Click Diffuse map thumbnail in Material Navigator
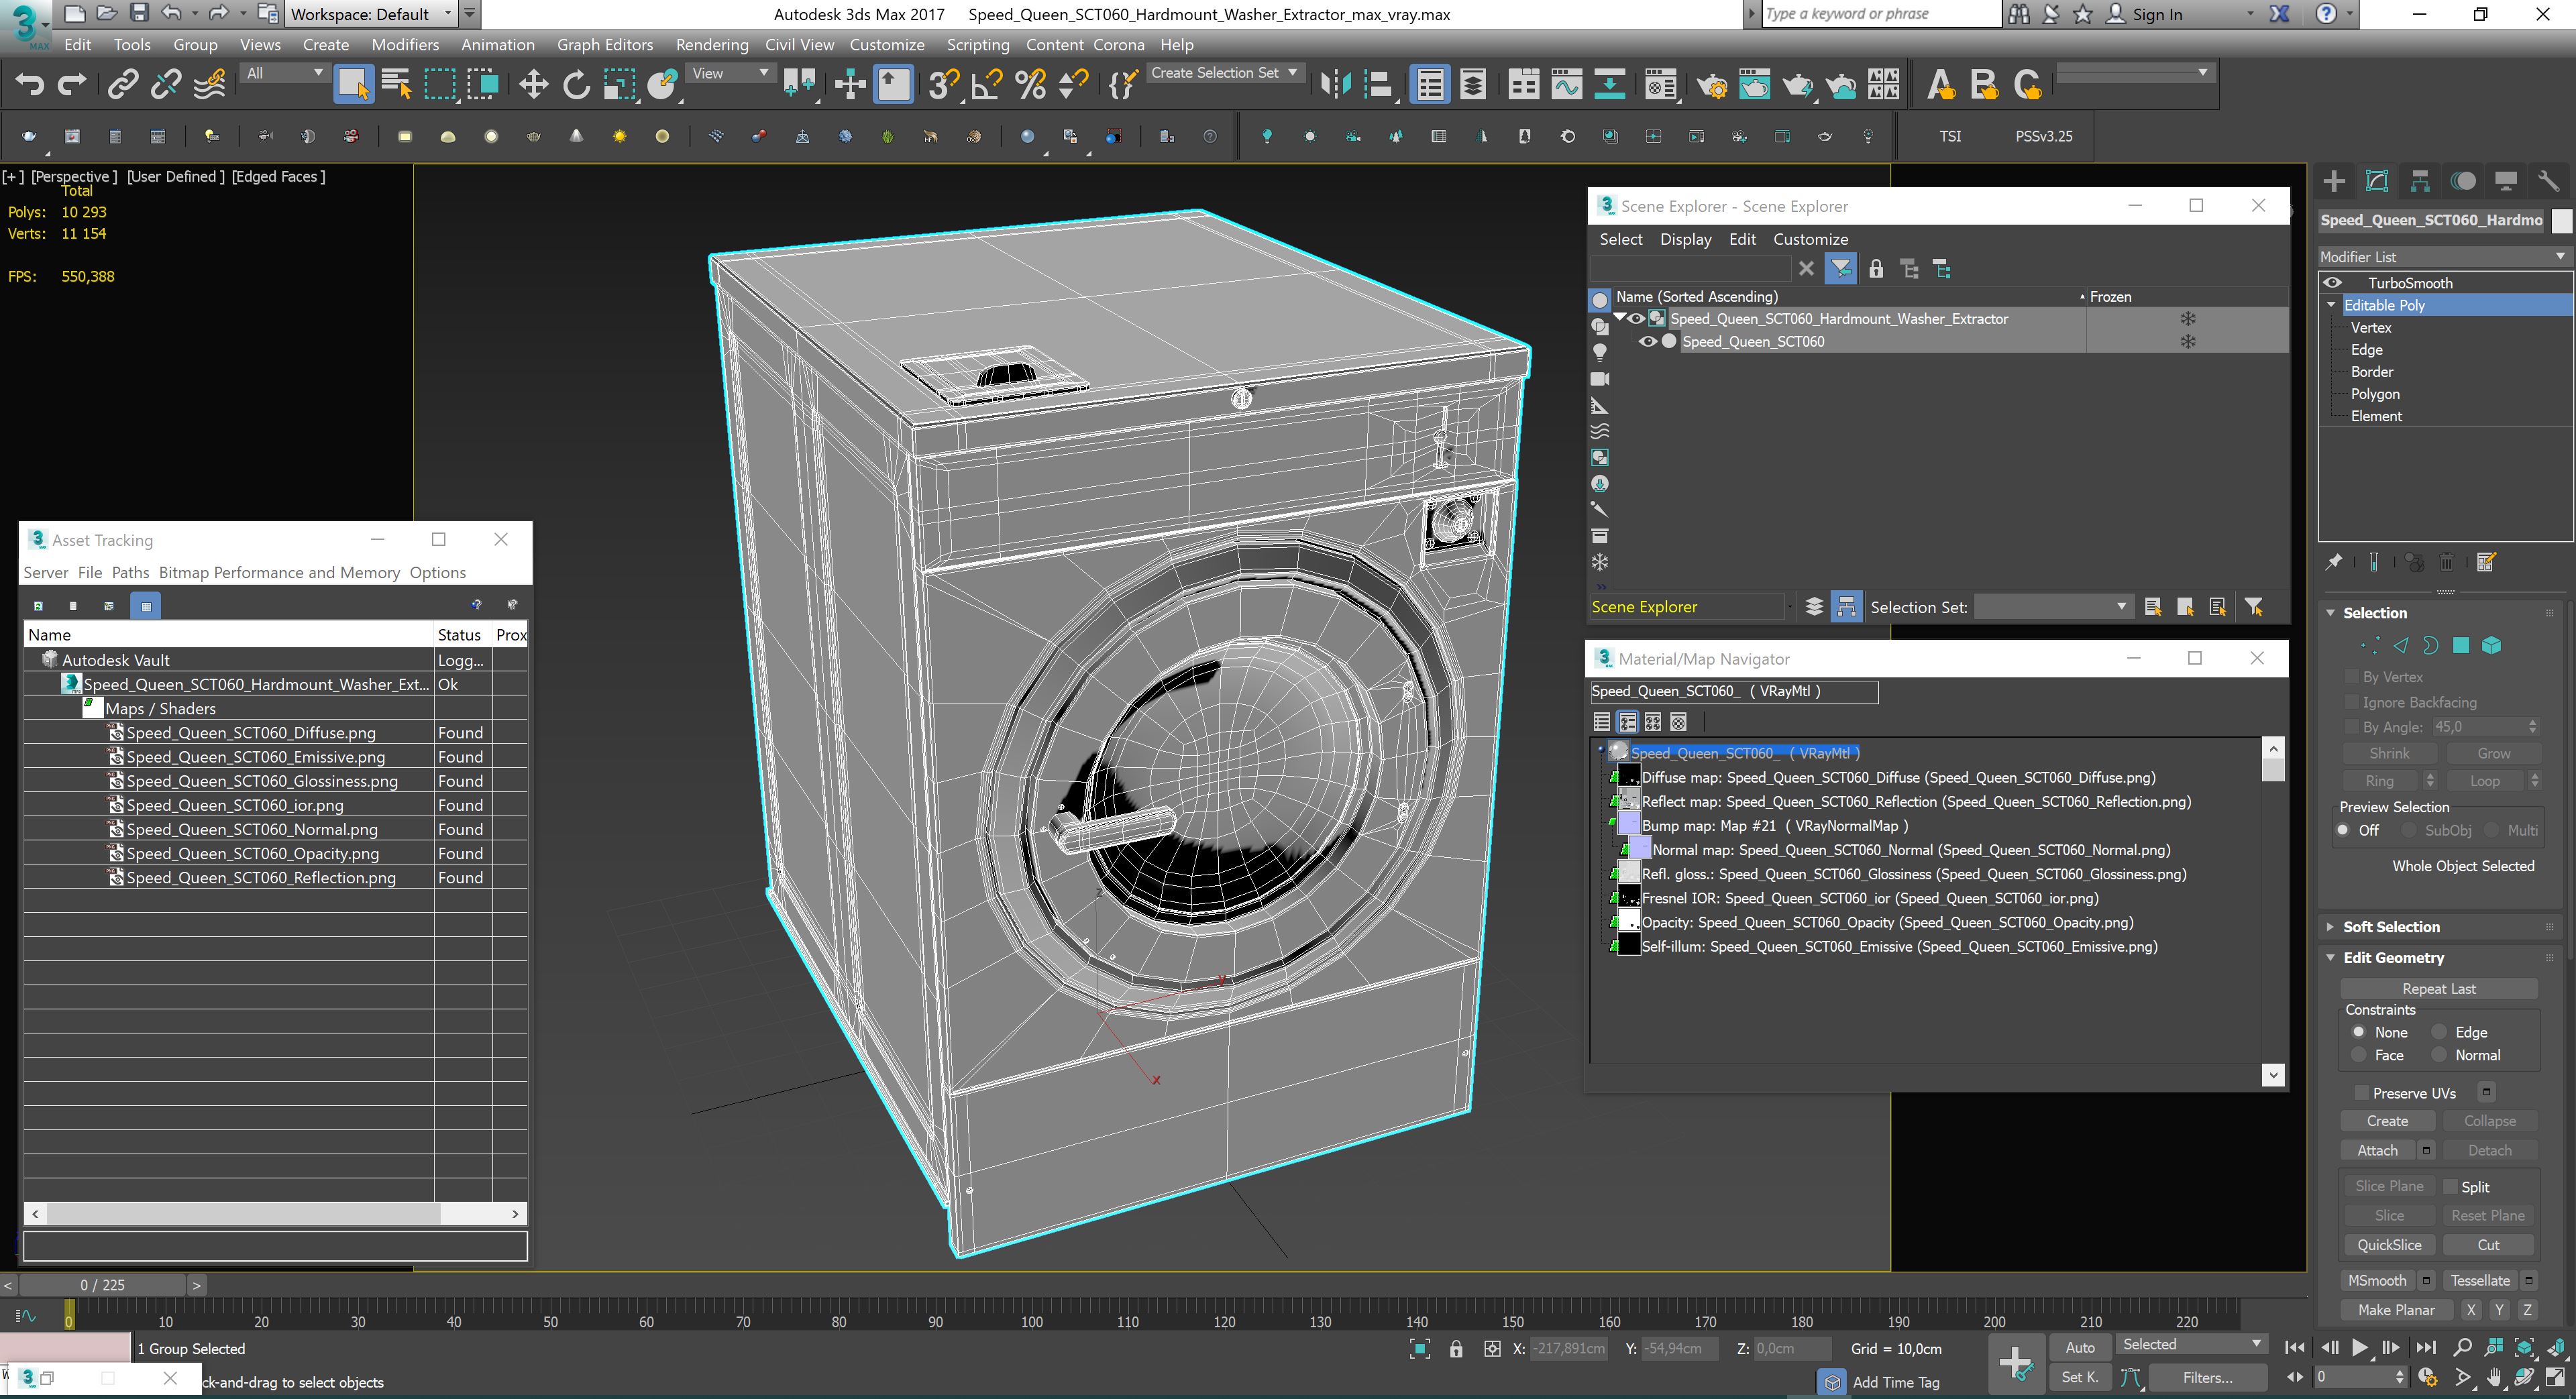Viewport: 2576px width, 1399px height. [1628, 777]
